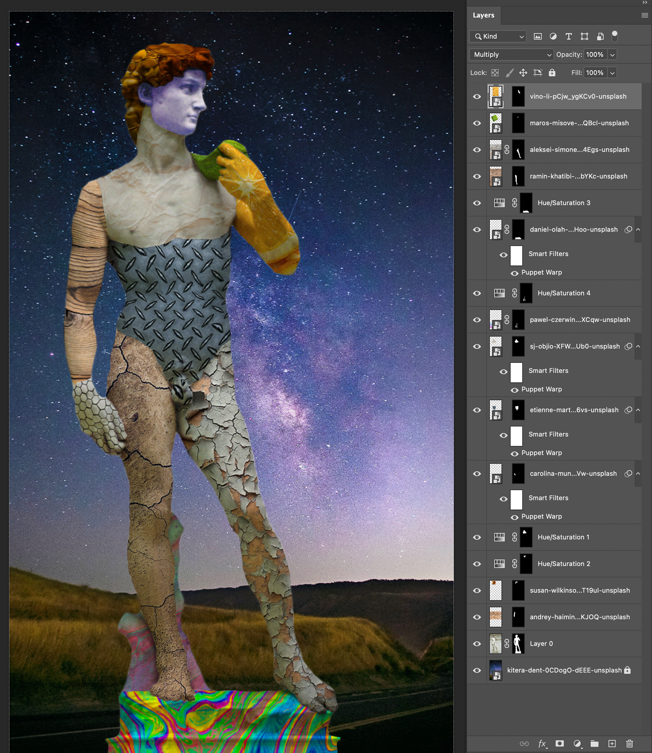Collapse daniel-olah layer smart filters
The image size is (652, 753).
coord(638,230)
